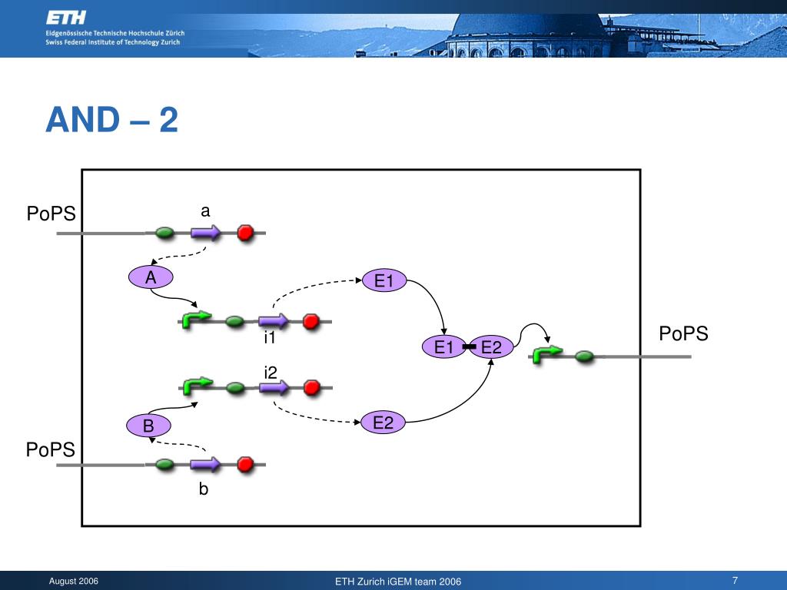787x590 pixels.
Task: Select the purple protein ellipse labeled B
Action: pos(148,426)
